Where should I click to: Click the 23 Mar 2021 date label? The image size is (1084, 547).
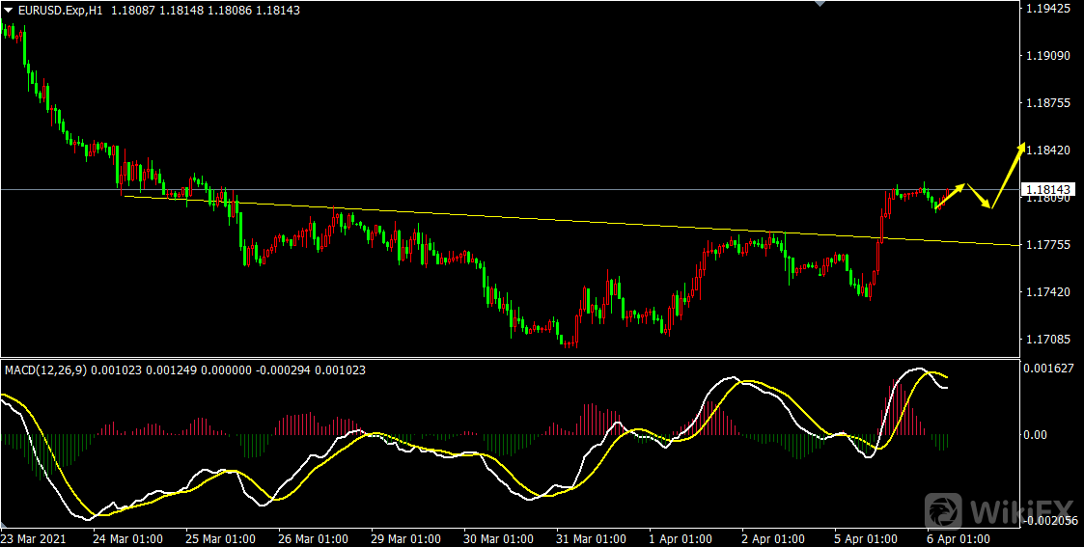35,538
